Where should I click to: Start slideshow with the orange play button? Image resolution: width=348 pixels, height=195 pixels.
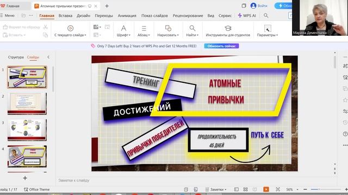266,189
